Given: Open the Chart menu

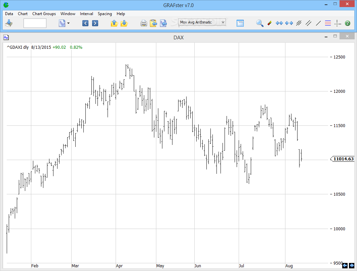Looking at the screenshot, I should pyautogui.click(x=23, y=14).
